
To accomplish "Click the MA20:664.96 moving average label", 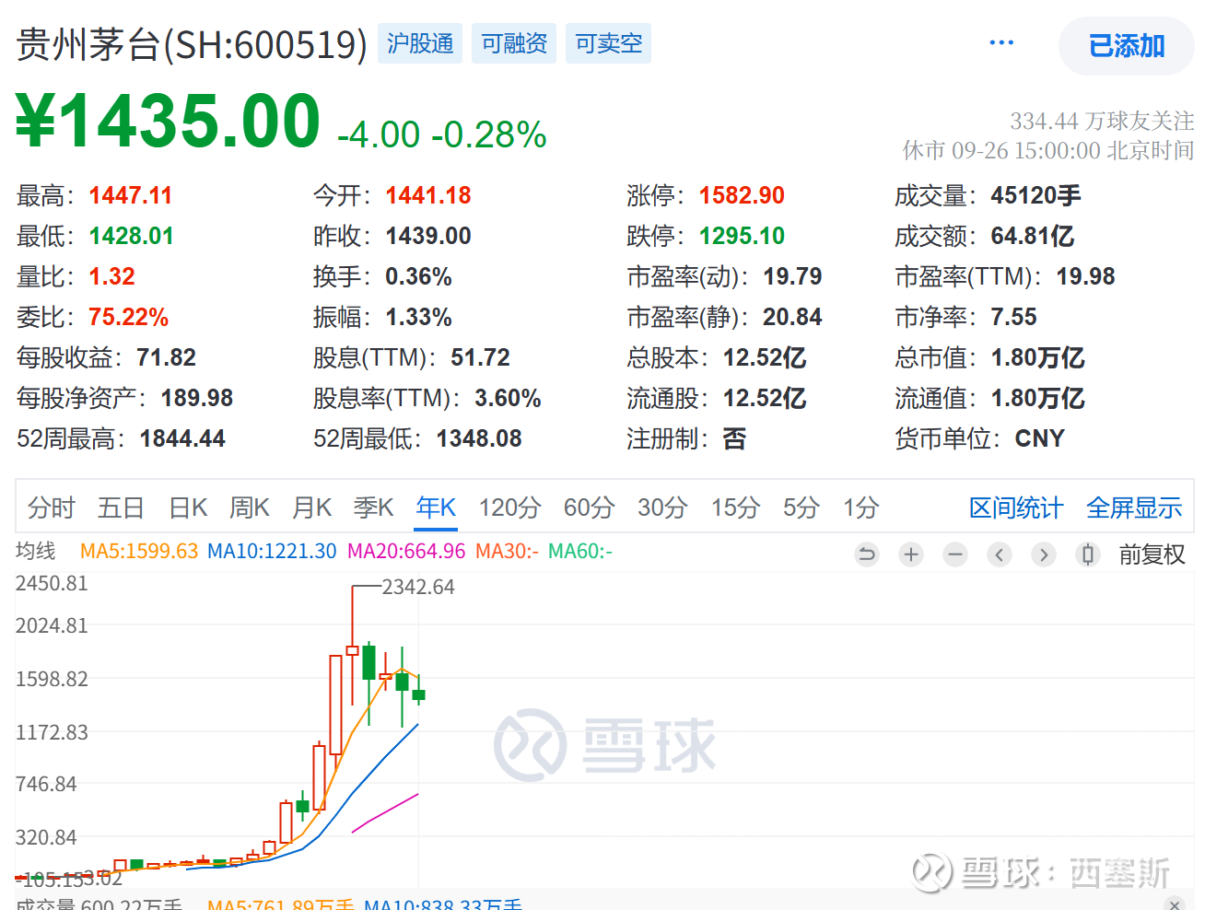I will click(406, 551).
